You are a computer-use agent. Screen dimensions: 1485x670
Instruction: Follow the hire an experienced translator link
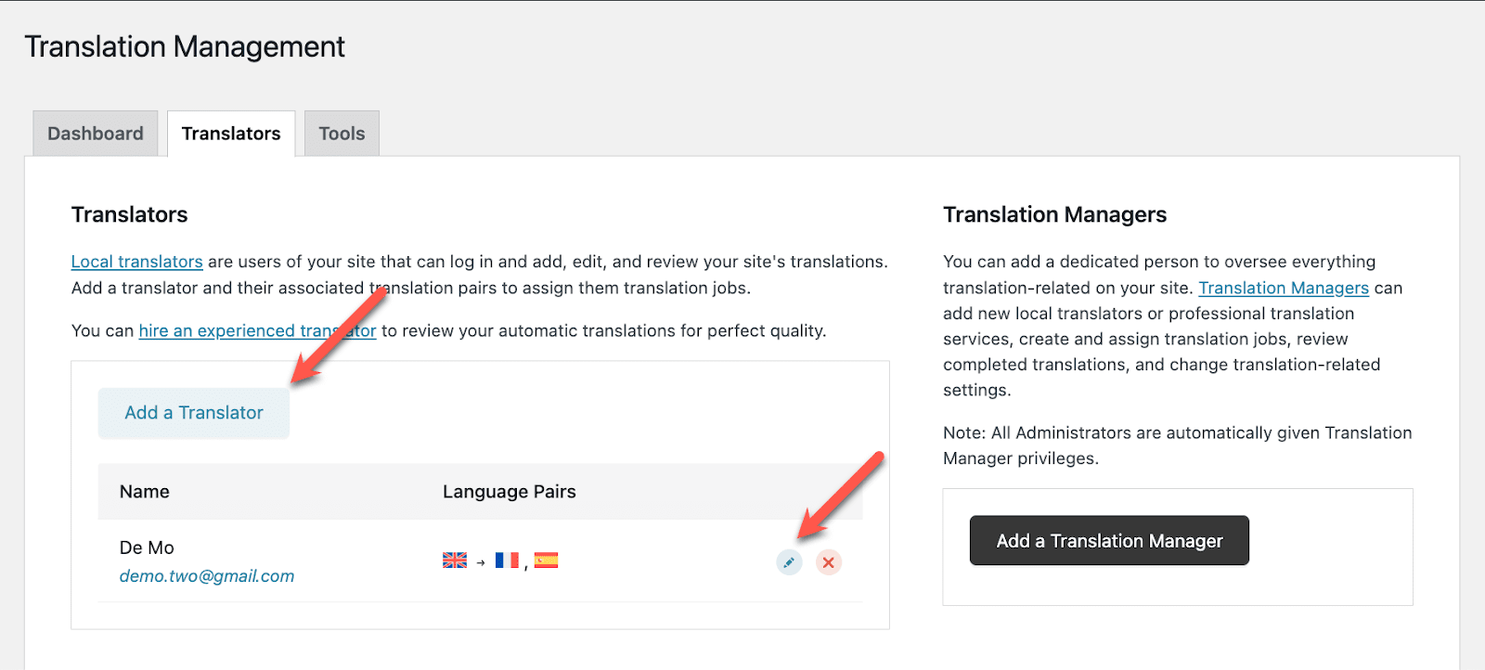point(257,330)
